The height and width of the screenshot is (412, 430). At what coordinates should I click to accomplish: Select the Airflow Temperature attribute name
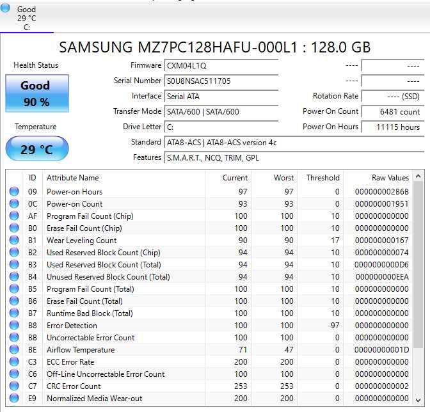tap(81, 350)
